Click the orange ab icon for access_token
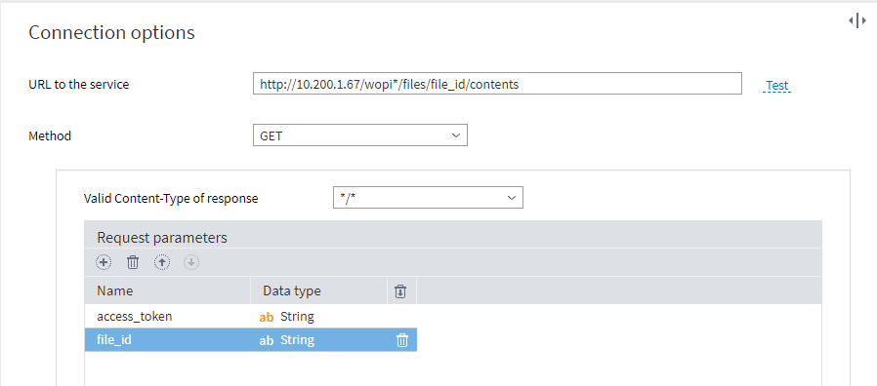This screenshot has height=386, width=877. (x=267, y=318)
